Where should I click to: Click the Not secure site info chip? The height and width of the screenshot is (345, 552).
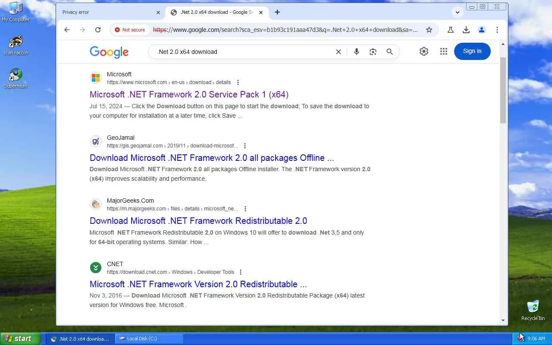coord(129,30)
